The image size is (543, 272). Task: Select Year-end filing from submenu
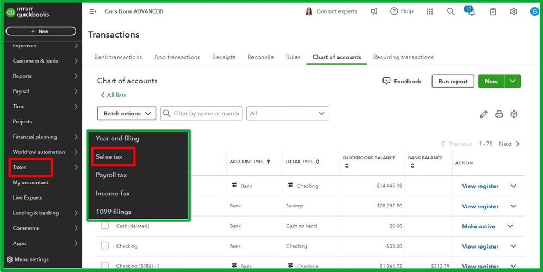click(118, 138)
